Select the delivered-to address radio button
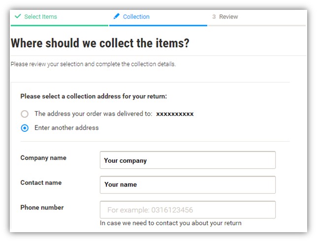The height and width of the screenshot is (242, 317). coord(25,114)
